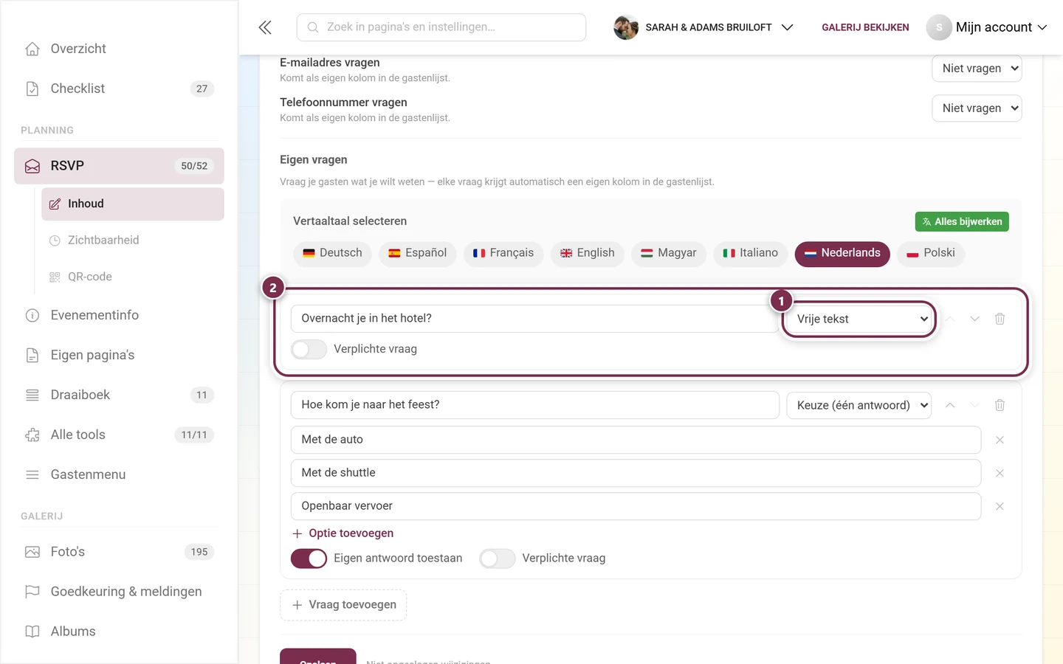1063x664 pixels.
Task: Open the Keuze (één antwoord) dropdown
Action: click(859, 405)
